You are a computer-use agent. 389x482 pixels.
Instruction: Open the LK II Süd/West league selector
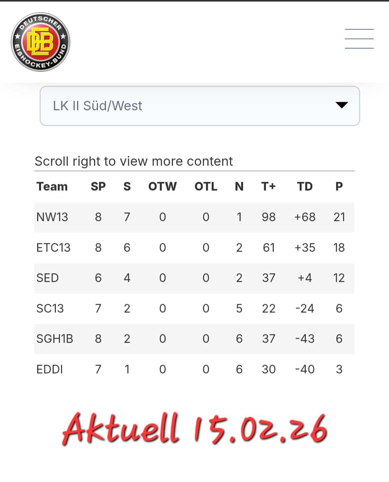click(x=199, y=106)
